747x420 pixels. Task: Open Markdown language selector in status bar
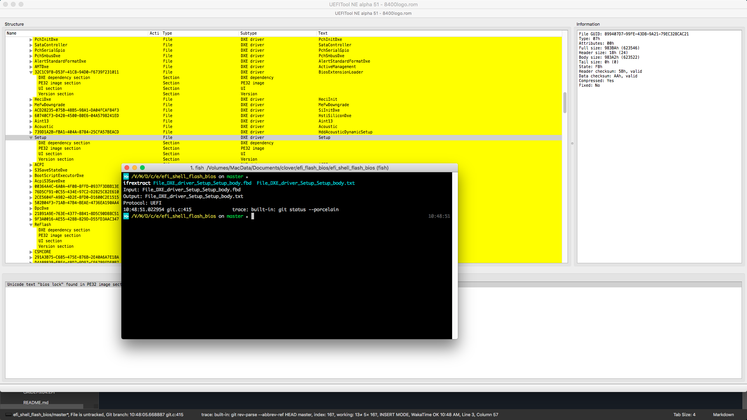pos(723,415)
